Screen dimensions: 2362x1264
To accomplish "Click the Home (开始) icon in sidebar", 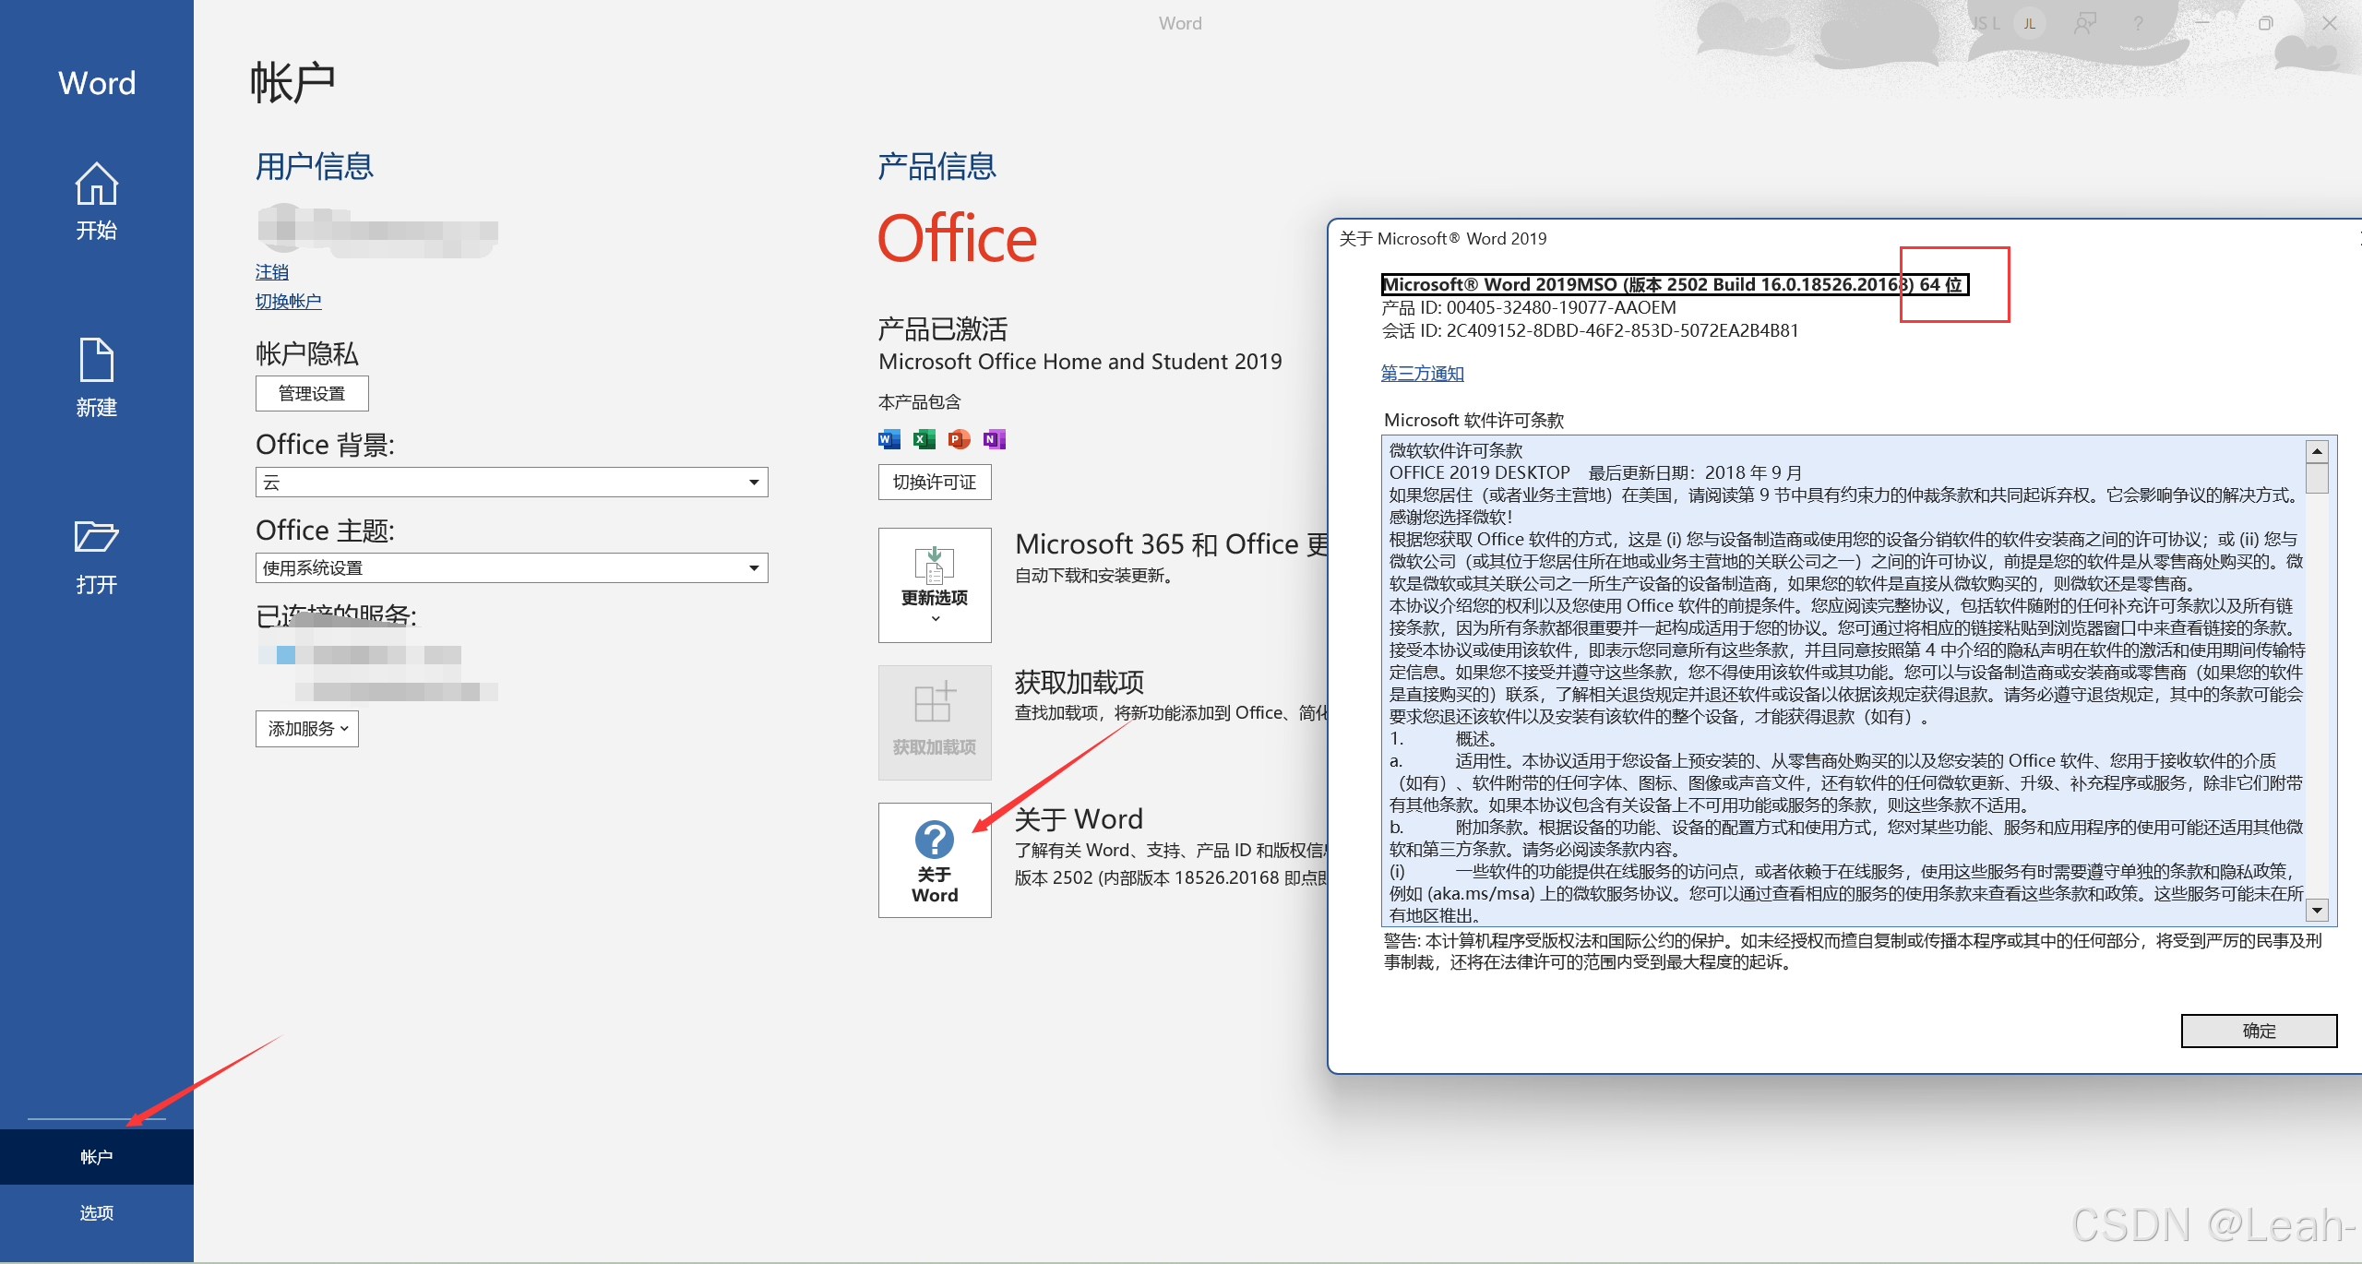I will [96, 185].
